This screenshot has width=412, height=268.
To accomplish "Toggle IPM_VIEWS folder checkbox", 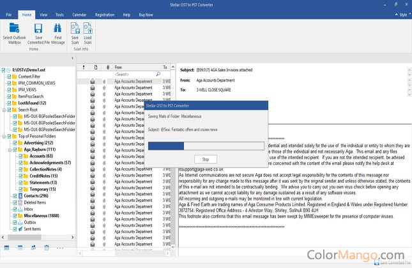I will point(9,90).
